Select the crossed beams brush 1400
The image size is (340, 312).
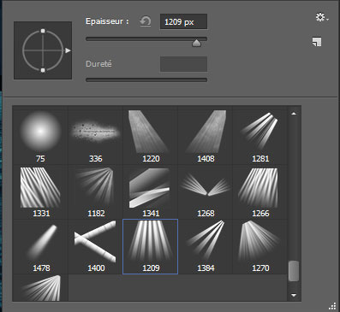click(95, 247)
